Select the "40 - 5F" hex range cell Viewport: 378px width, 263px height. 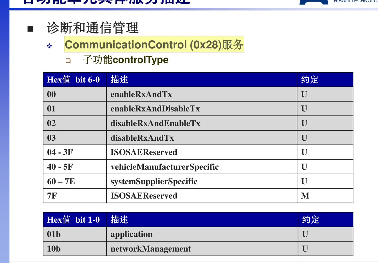[x=75, y=167]
